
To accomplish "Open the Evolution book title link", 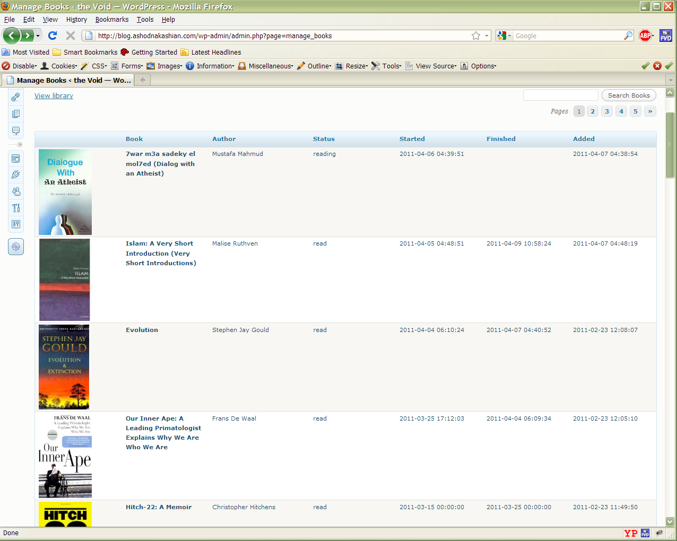I will coord(142,330).
